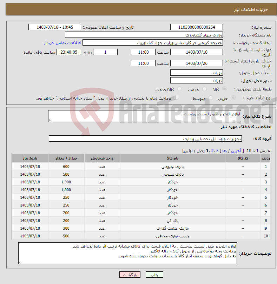Toggle the اسناد خزانه اسلامی payment checkbox

tap(176, 97)
